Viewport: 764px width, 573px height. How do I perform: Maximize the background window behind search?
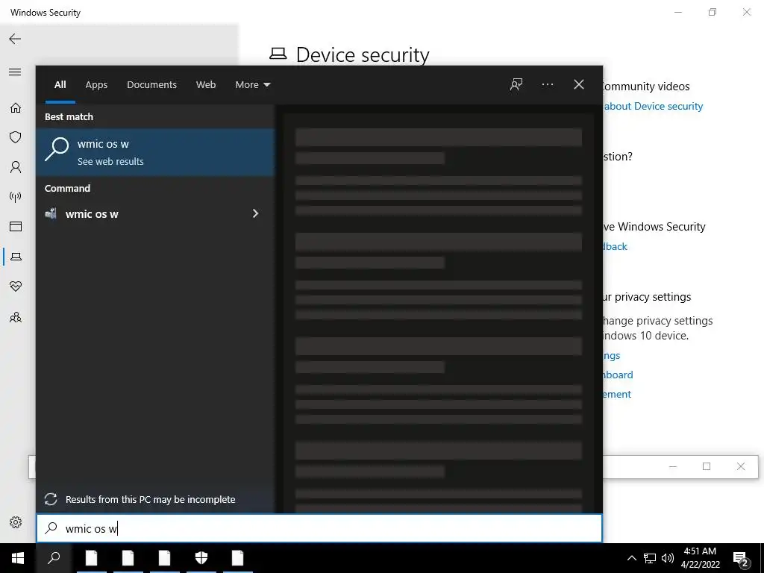pos(707,467)
